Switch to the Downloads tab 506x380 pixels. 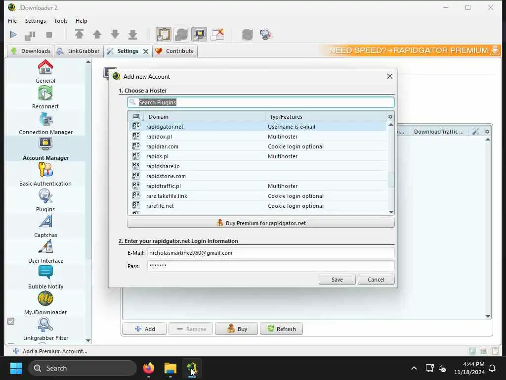tap(31, 51)
